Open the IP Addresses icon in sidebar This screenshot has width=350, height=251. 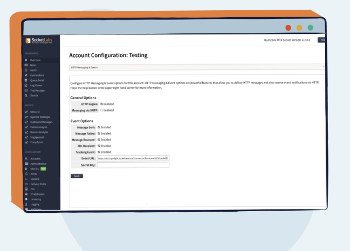tap(26, 194)
